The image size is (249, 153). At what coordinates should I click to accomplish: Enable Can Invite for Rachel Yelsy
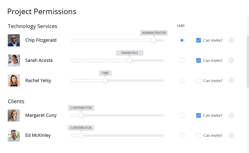198,81
